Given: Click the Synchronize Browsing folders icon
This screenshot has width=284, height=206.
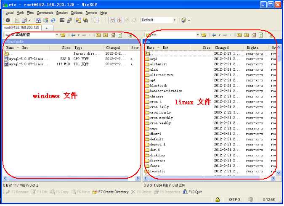Looking at the screenshot, I should click(78, 20).
